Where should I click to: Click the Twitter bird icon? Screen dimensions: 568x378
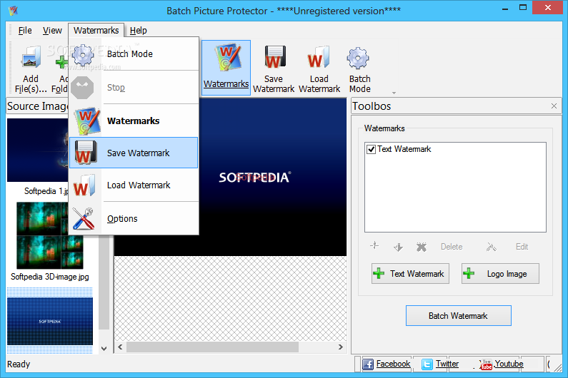427,364
